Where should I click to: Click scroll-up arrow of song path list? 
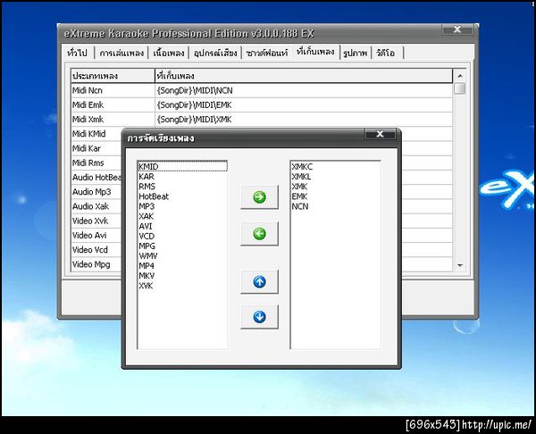pos(460,76)
